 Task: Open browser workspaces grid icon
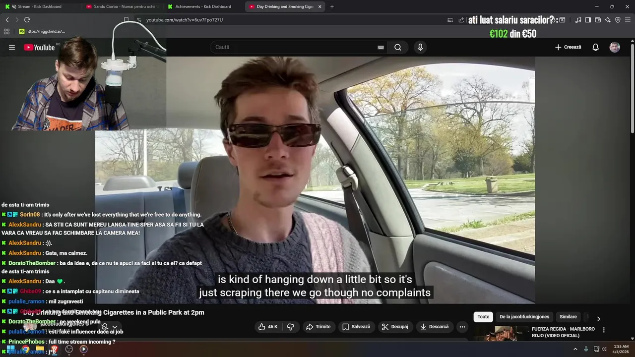point(6,31)
